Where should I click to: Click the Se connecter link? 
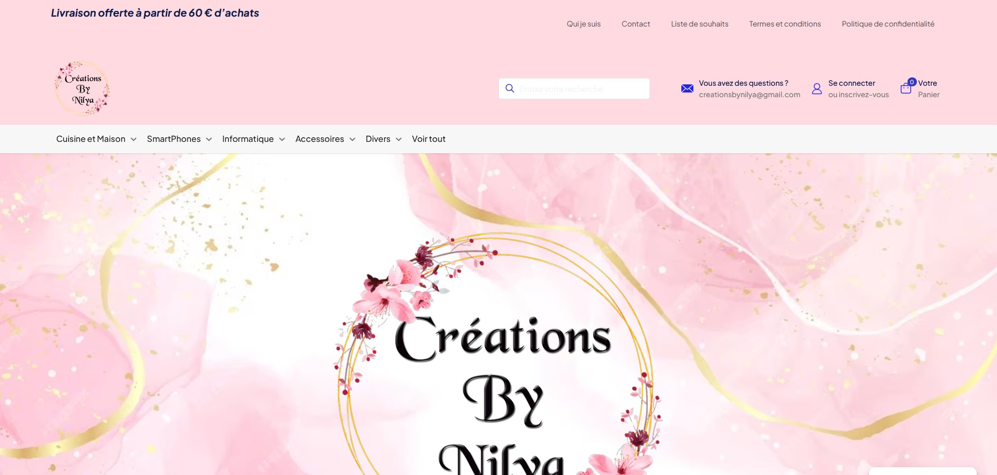[x=851, y=83]
